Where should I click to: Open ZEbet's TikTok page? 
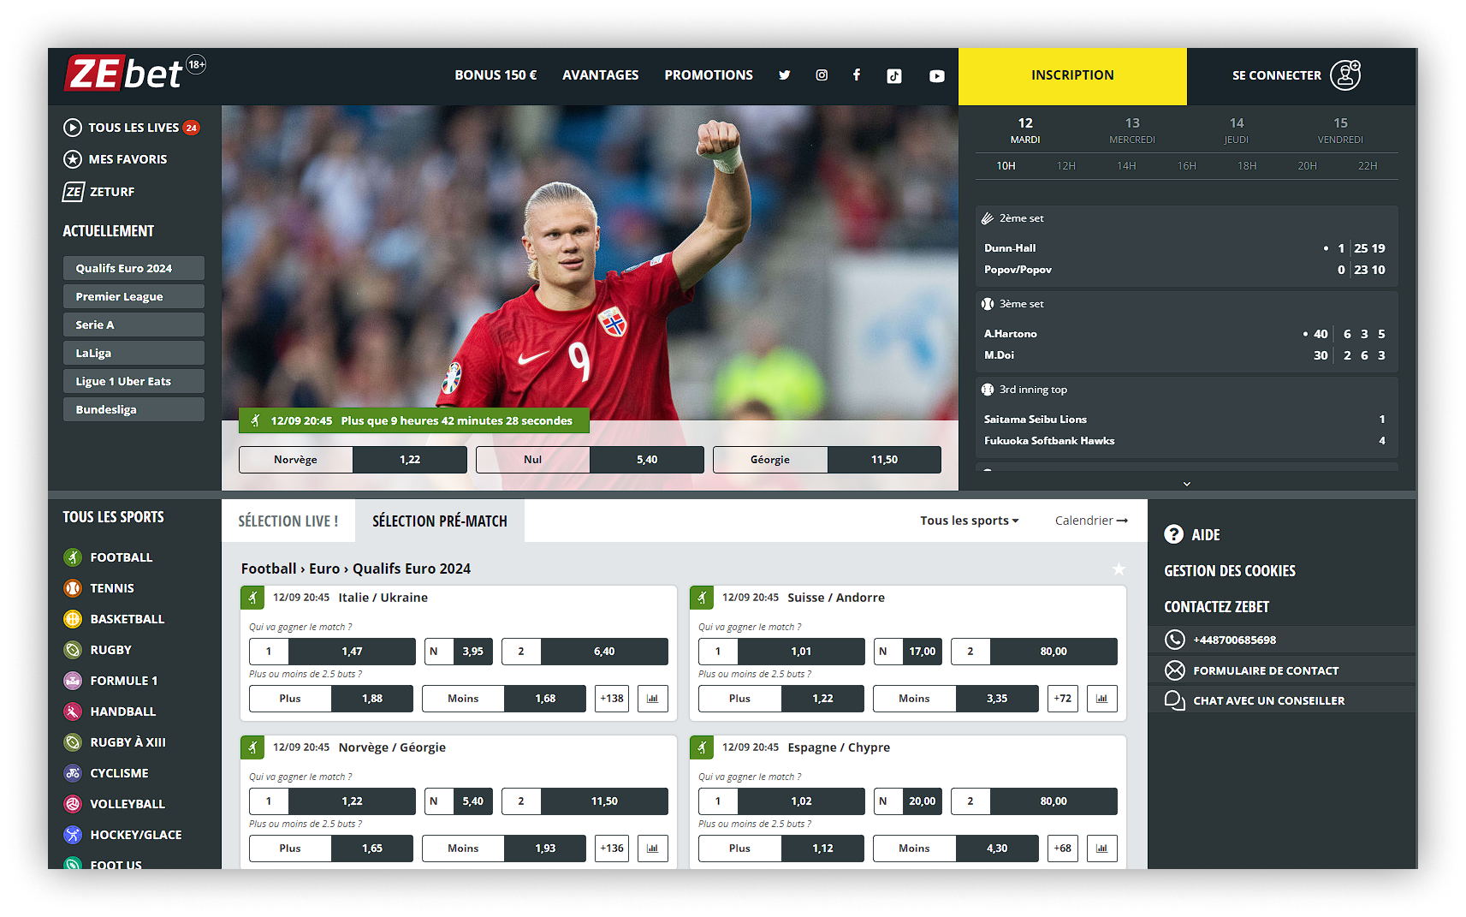pyautogui.click(x=893, y=75)
